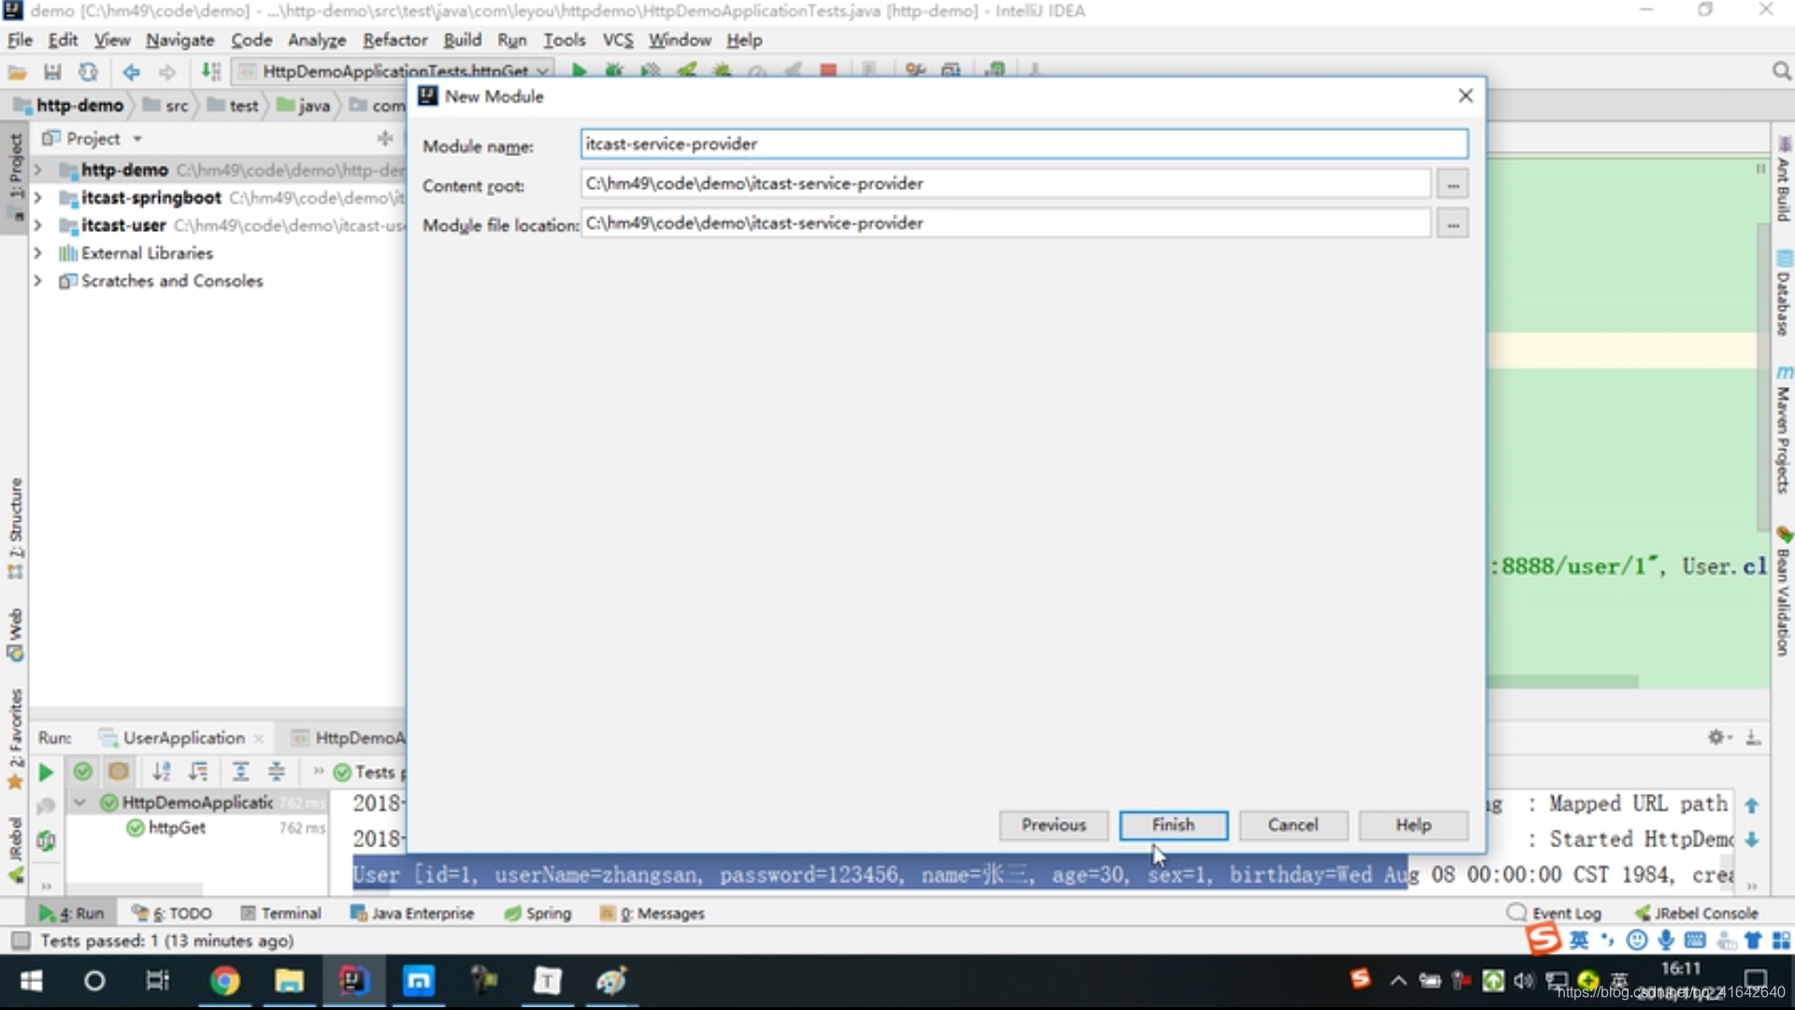Open Chrome from the taskbar
The width and height of the screenshot is (1795, 1010).
point(224,981)
